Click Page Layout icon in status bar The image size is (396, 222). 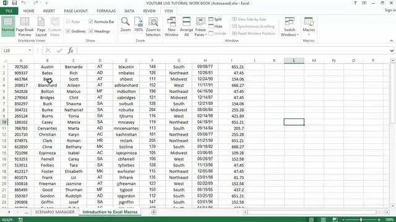[x=323, y=220]
